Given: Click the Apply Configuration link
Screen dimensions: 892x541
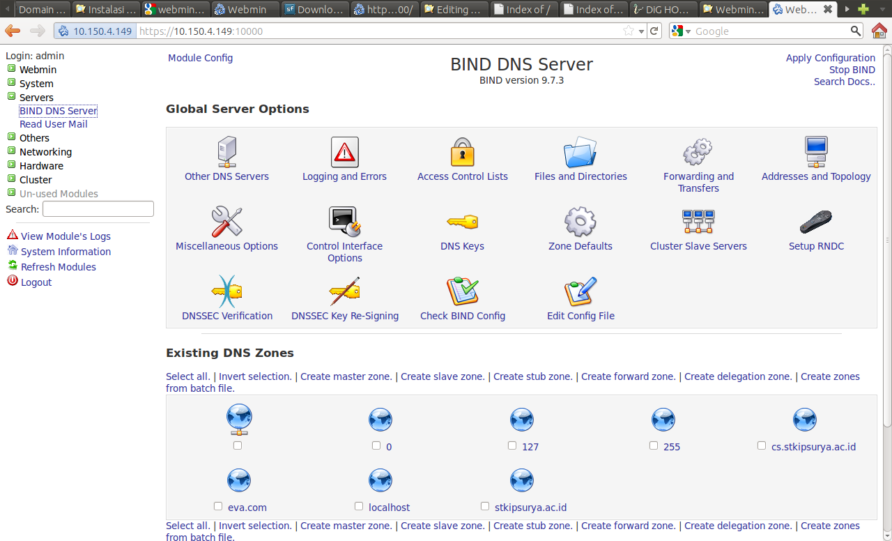Looking at the screenshot, I should (x=830, y=58).
